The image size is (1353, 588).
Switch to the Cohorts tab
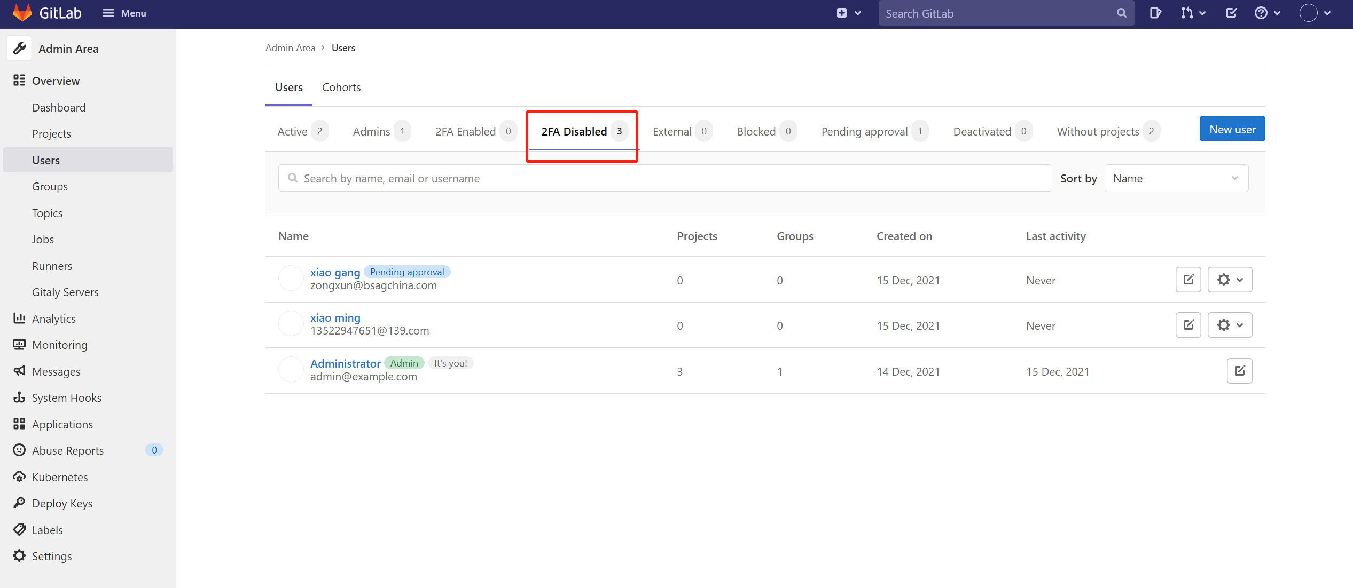pos(341,87)
